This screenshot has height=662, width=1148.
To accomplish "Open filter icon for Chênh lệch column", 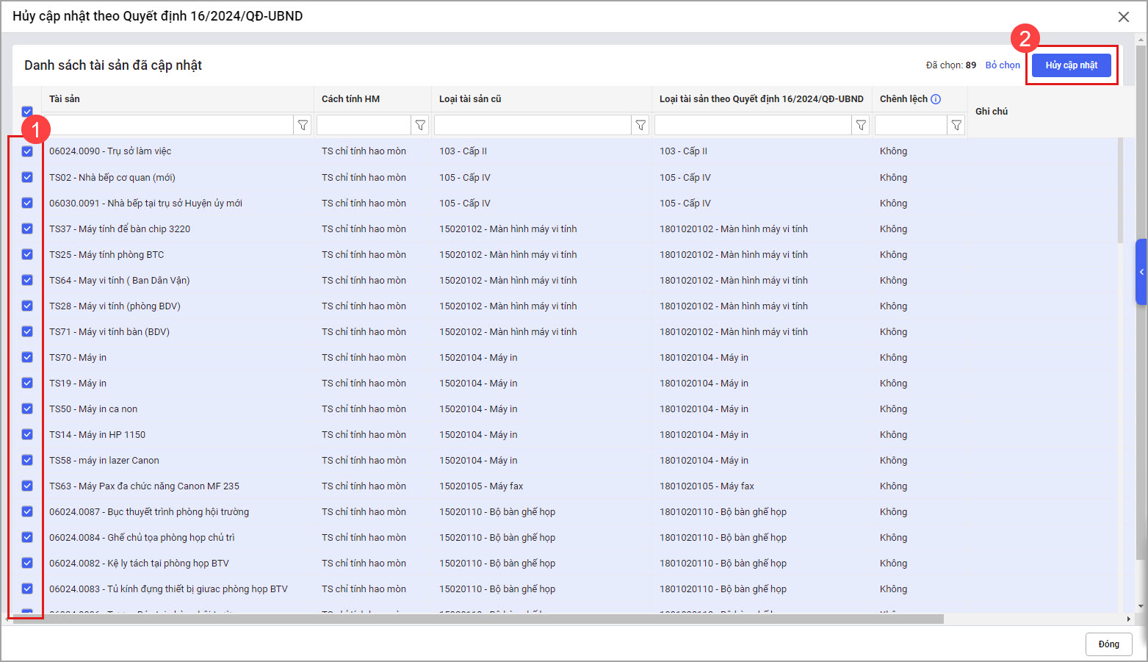I will [956, 126].
